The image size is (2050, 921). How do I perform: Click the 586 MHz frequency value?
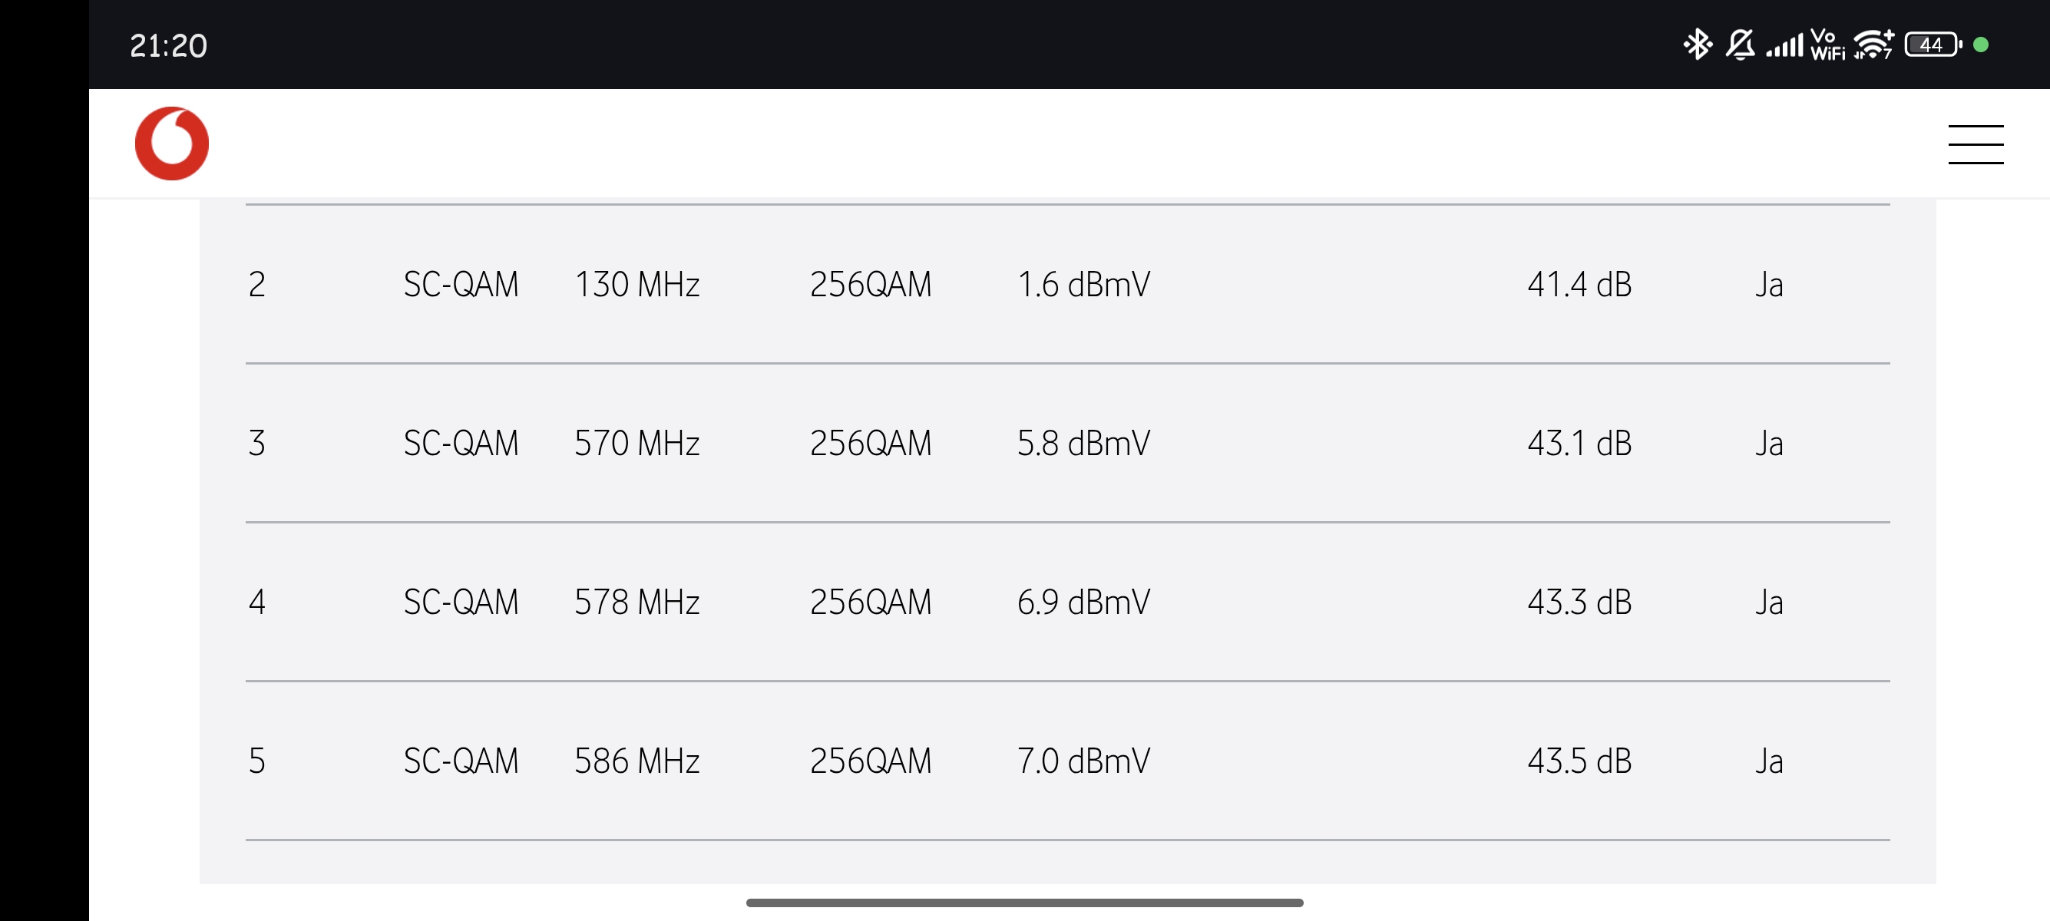tap(636, 761)
